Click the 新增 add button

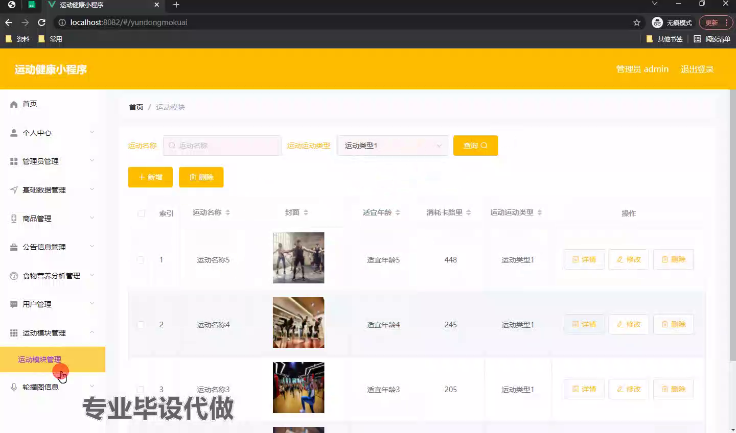(x=150, y=177)
